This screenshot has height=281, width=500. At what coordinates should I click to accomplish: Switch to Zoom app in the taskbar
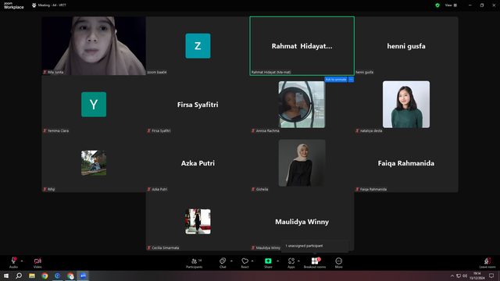pyautogui.click(x=84, y=276)
